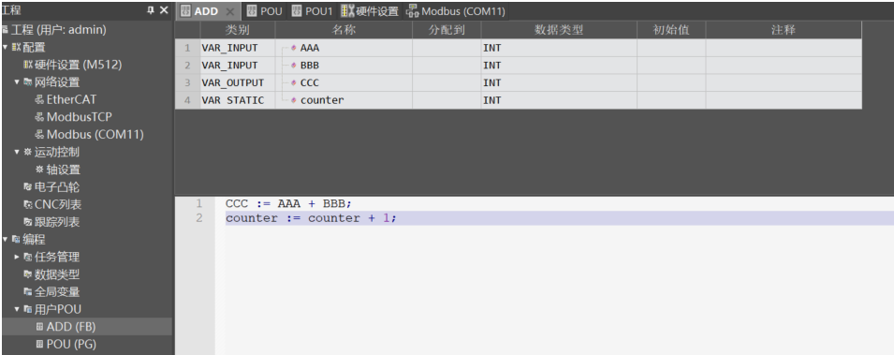Open the POU tab
The width and height of the screenshot is (894, 355).
[271, 11]
